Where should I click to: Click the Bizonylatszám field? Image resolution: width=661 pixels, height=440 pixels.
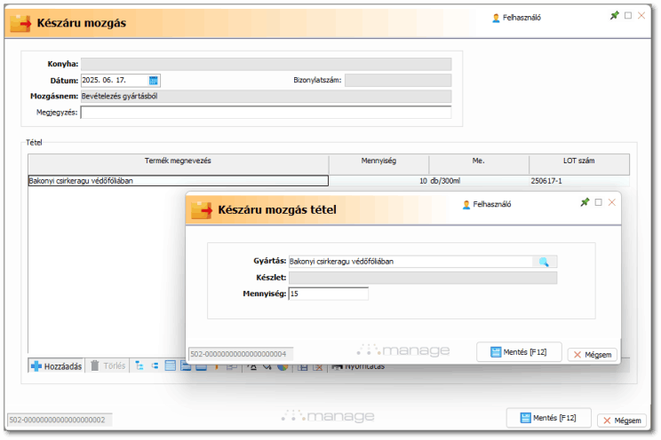(x=398, y=80)
